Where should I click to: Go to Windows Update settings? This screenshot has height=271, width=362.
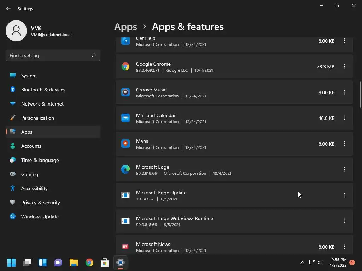point(40,217)
